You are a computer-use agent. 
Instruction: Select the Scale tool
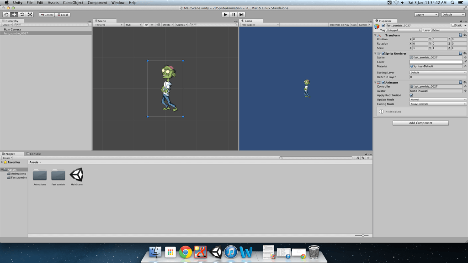pos(30,15)
